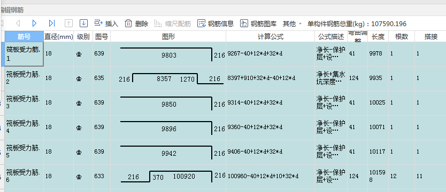The image size is (446, 192).
Task: Click the 长度 column header
Action: pos(378,37)
